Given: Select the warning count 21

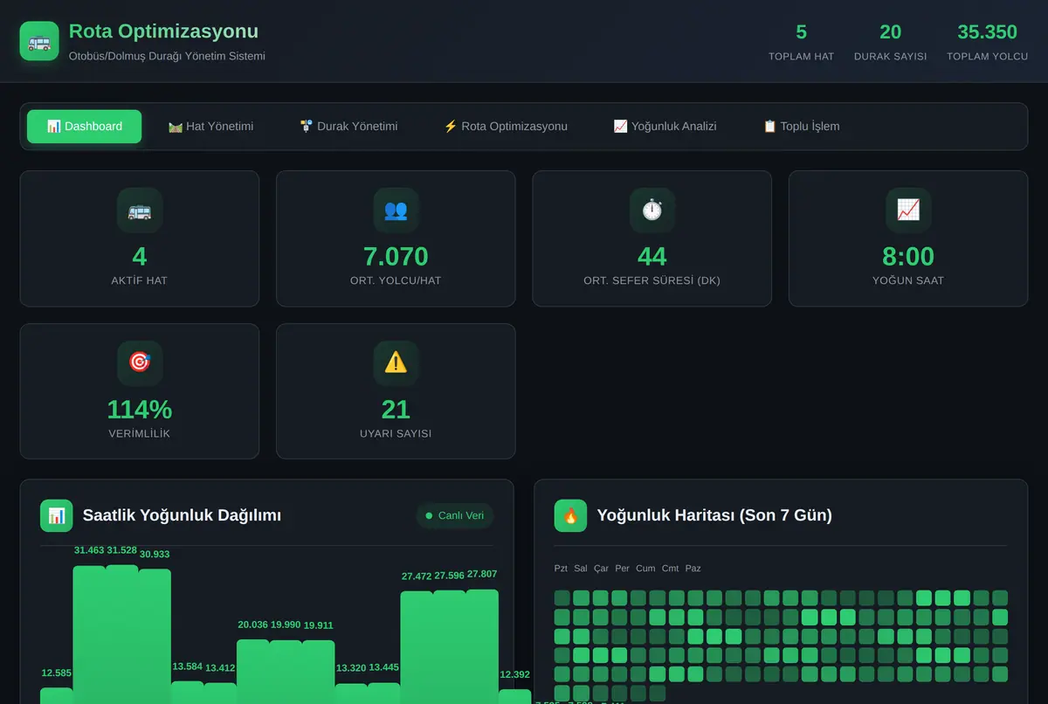Looking at the screenshot, I should [396, 410].
